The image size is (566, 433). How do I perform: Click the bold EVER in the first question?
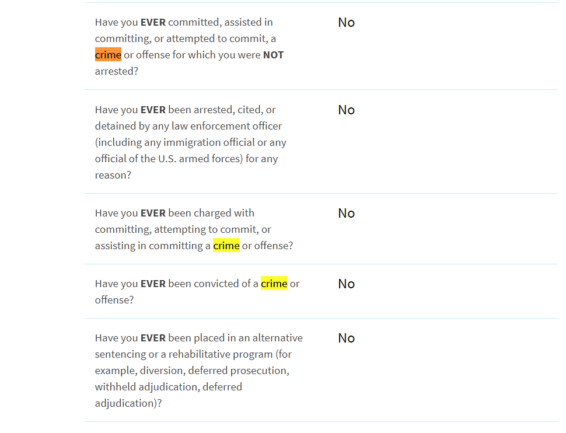(153, 22)
